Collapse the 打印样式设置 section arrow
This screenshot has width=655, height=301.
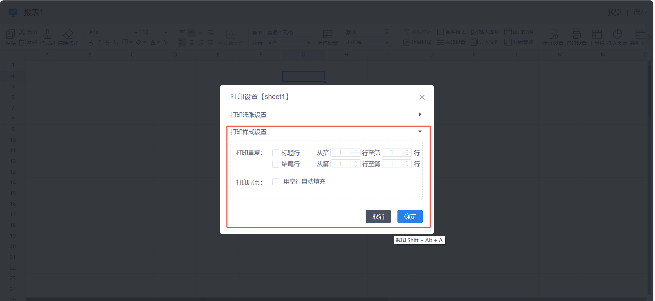(420, 132)
